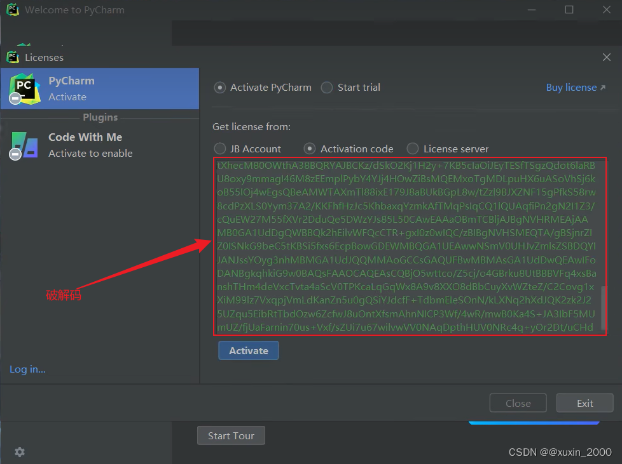
Task: Click the 'Activate to enable' text
Action: tap(90, 153)
